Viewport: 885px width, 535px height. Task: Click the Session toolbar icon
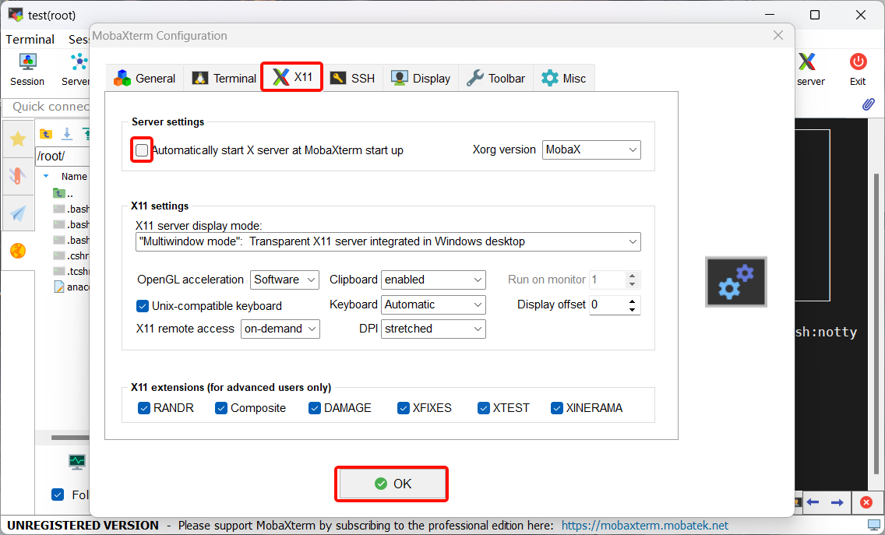[x=27, y=70]
